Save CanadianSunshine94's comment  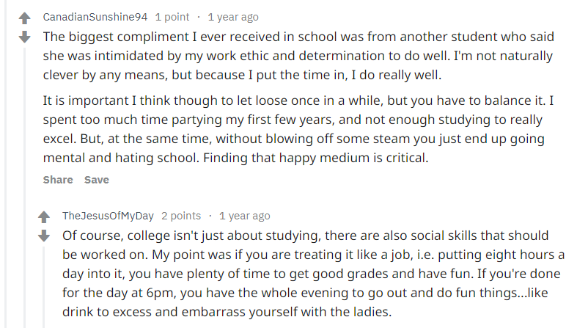tap(96, 180)
